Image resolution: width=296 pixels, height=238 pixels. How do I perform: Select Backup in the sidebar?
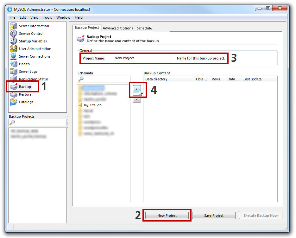(x=25, y=87)
